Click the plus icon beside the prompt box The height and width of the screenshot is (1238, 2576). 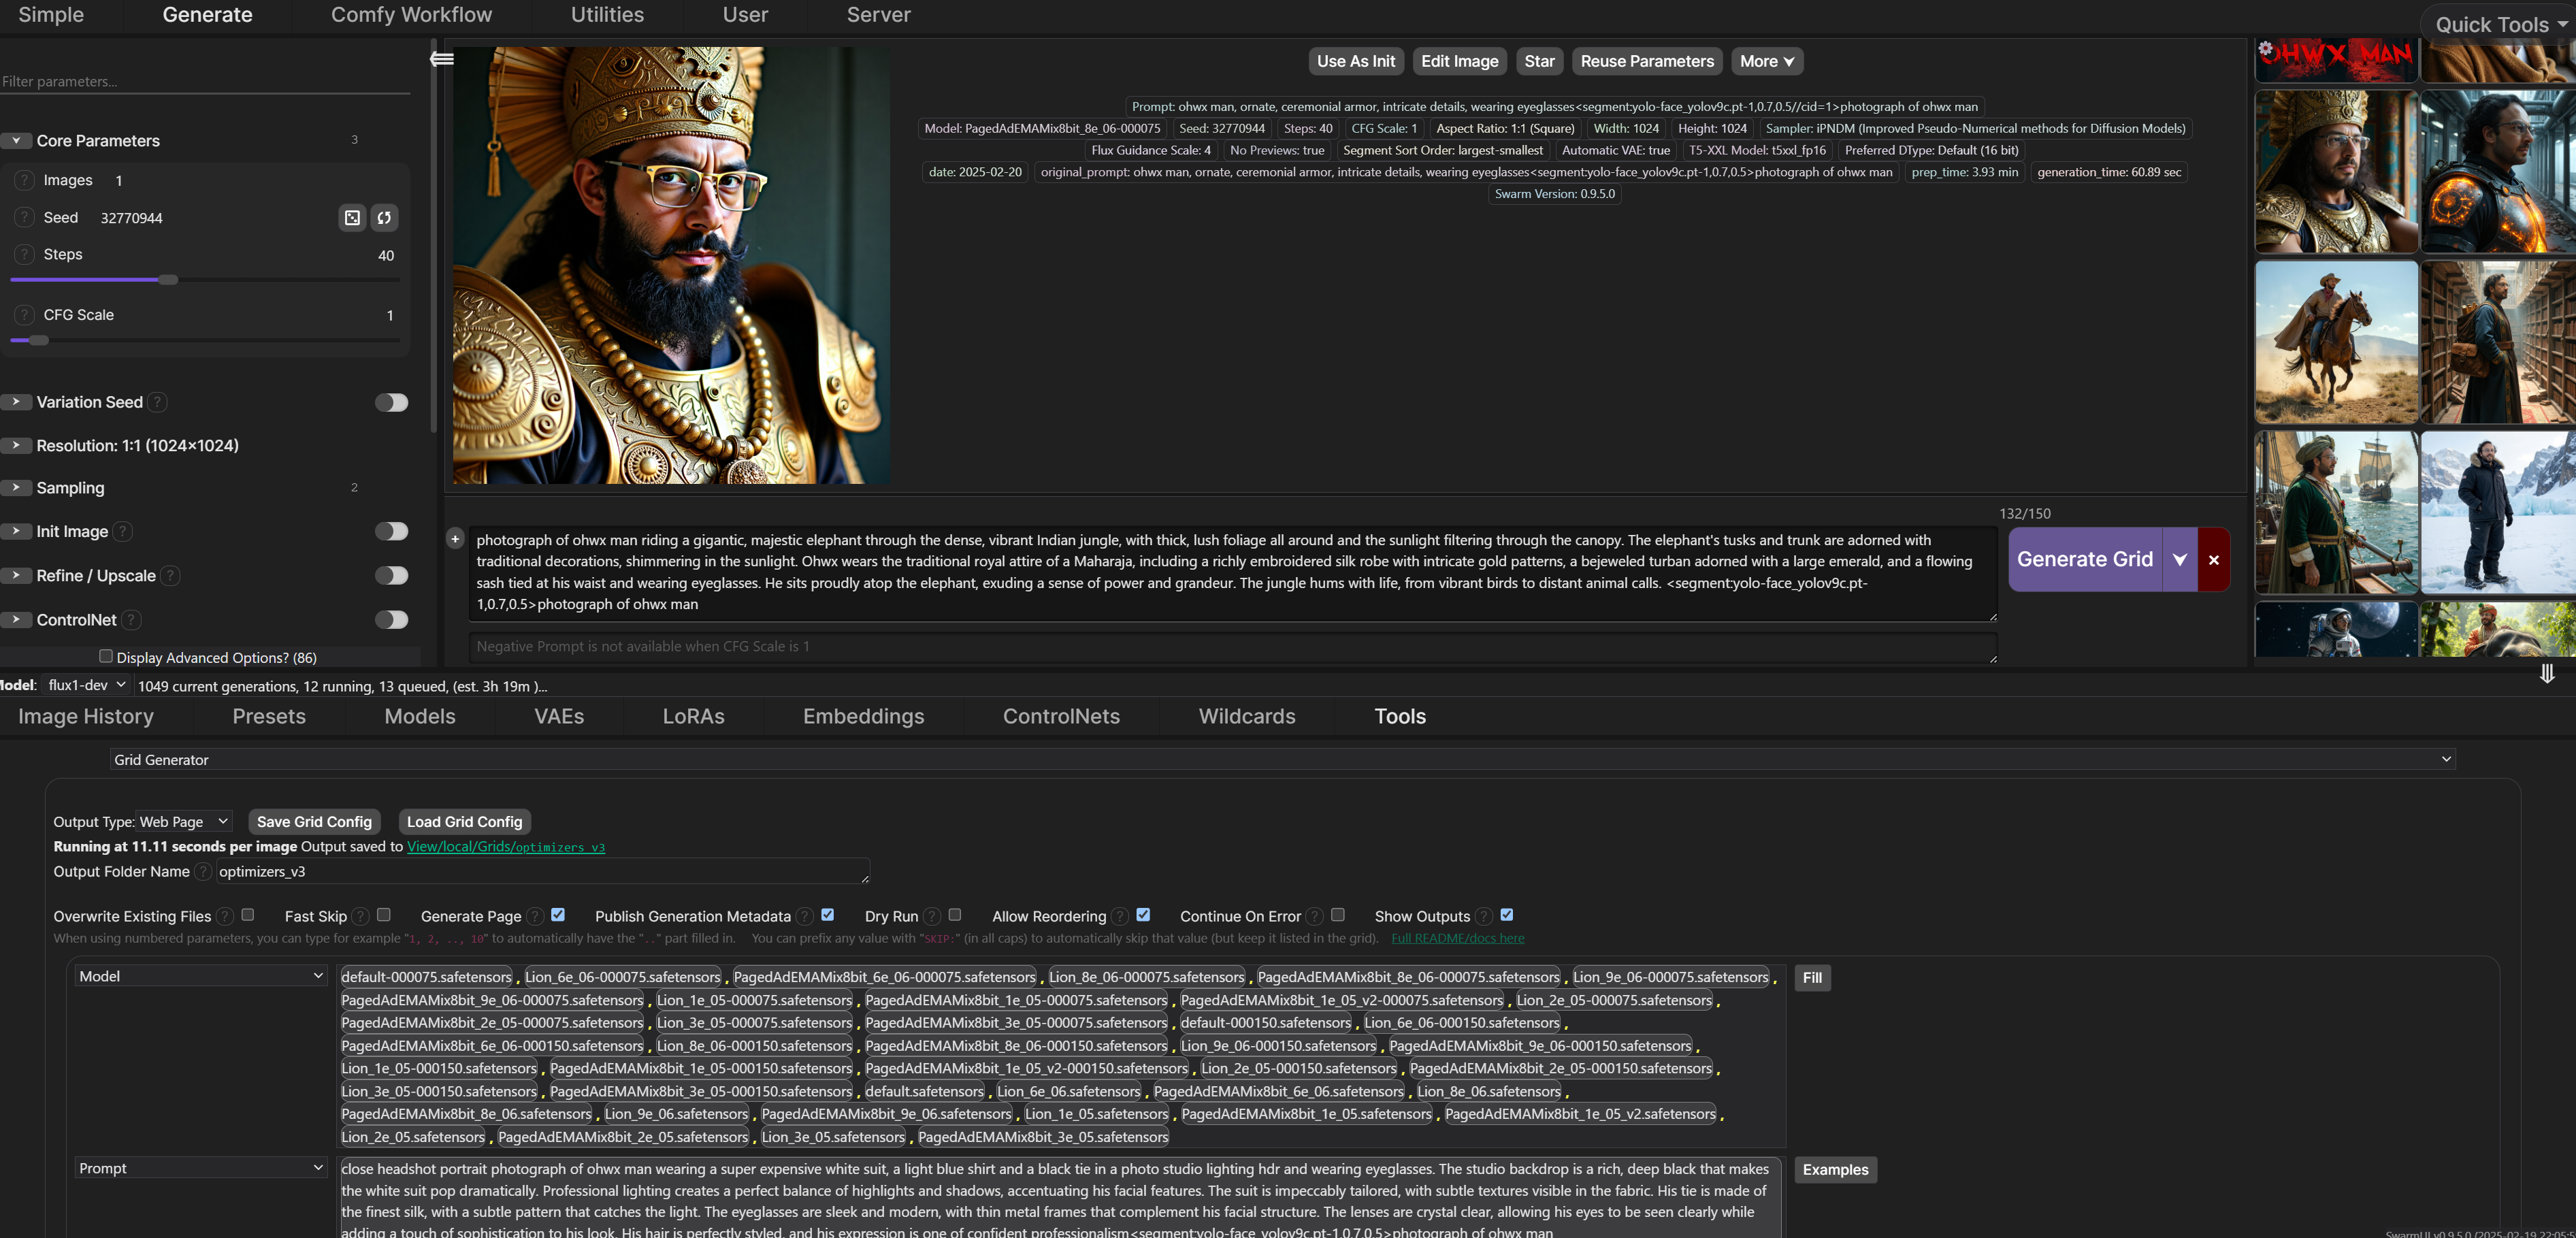tap(456, 539)
